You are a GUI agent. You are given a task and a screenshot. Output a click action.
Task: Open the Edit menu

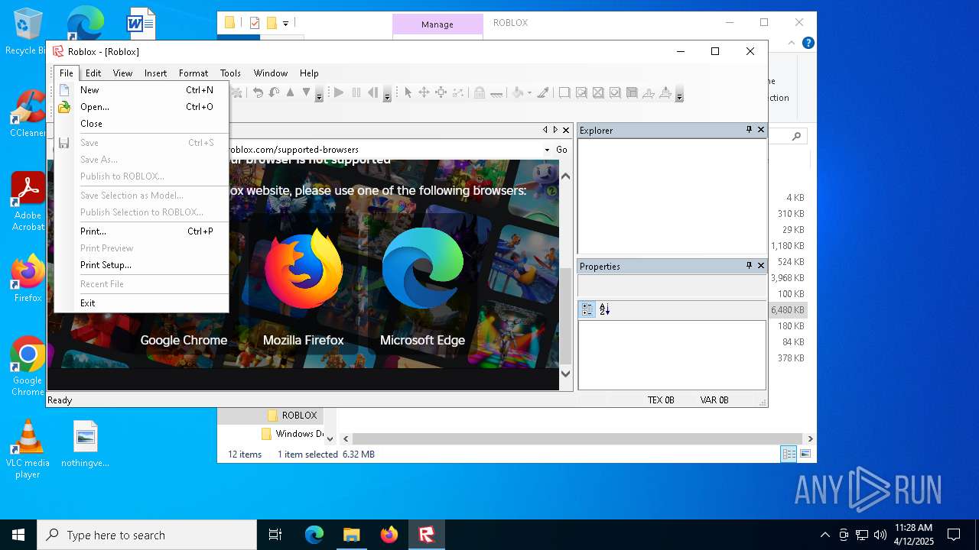coord(93,73)
